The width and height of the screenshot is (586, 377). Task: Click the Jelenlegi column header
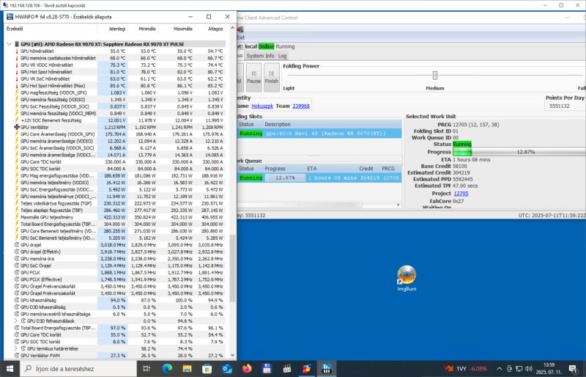click(113, 29)
